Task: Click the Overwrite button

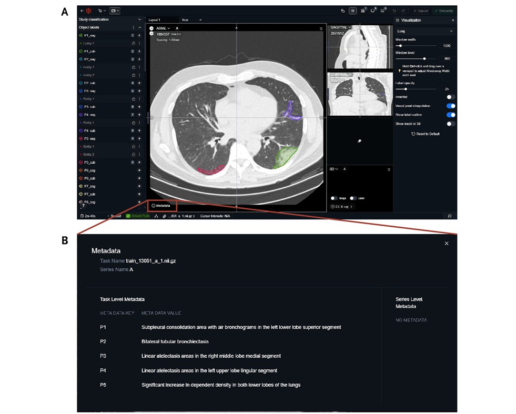Action: click(444, 11)
